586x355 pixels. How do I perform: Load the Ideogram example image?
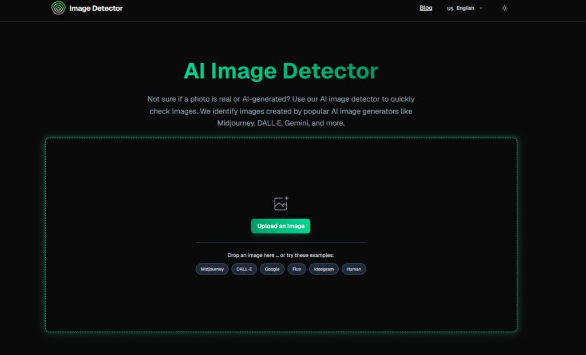pyautogui.click(x=324, y=269)
